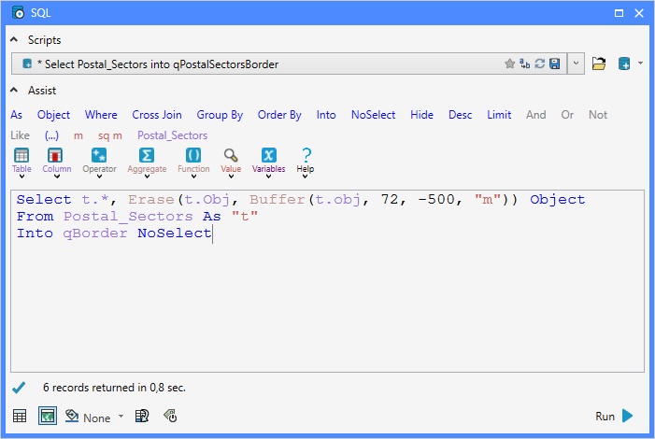655x439 pixels.
Task: Click inside the SQL query editor
Action: (327, 281)
